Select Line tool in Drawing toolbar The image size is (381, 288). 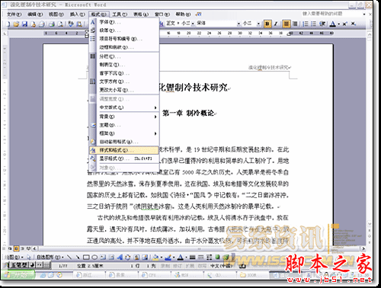pos(69,258)
